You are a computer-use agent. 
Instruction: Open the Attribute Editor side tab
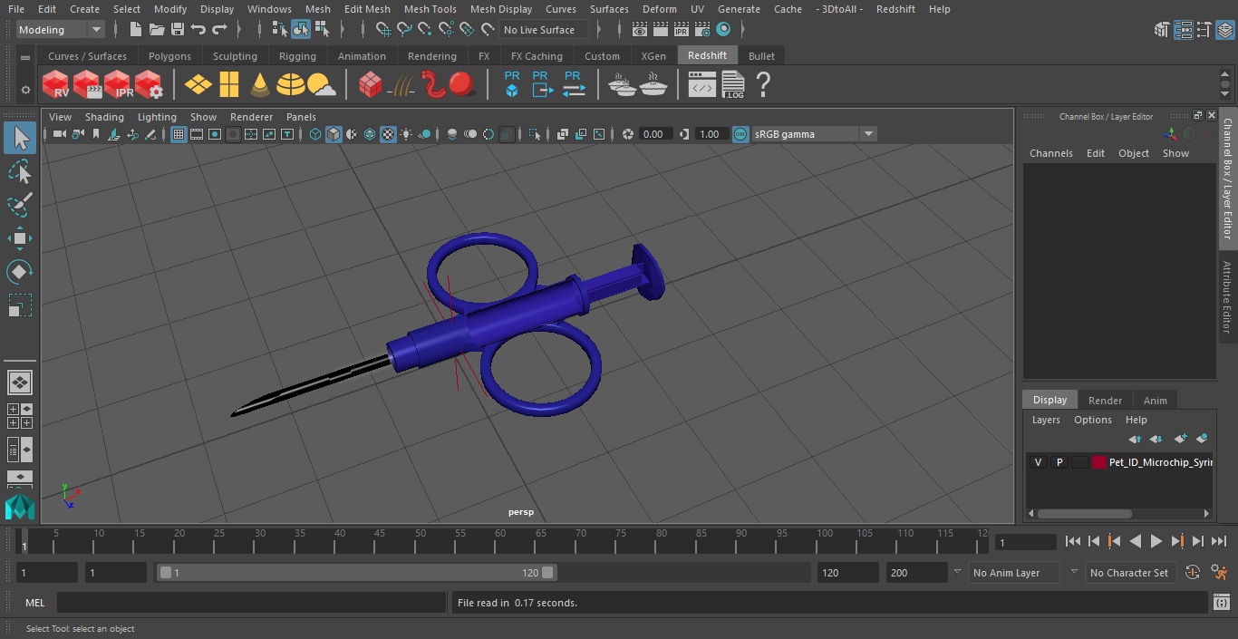click(x=1228, y=298)
